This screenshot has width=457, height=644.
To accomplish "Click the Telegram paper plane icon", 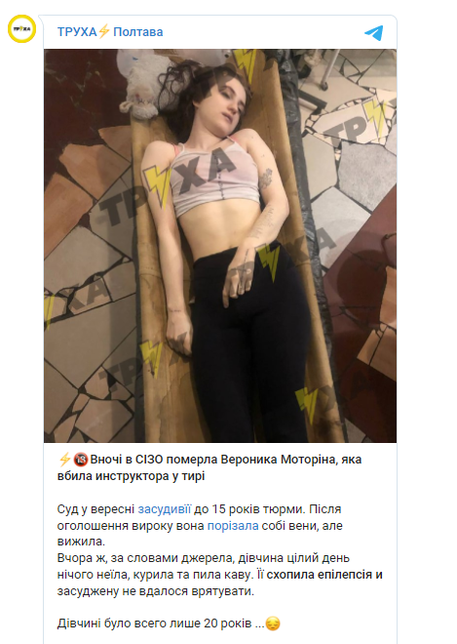I will (373, 32).
